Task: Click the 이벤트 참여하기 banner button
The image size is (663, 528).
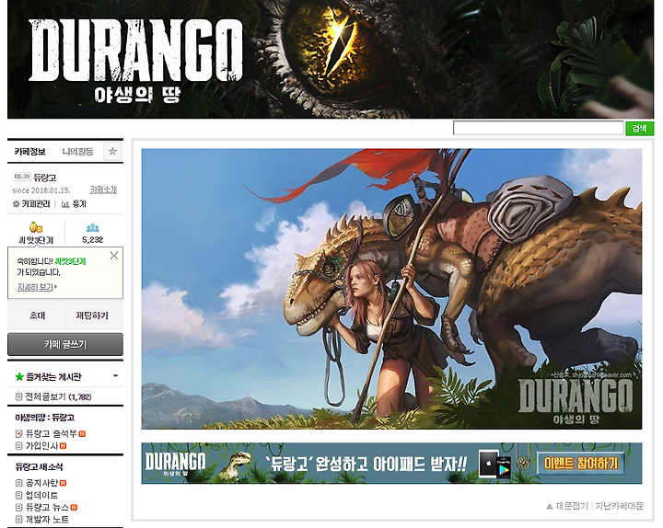Action: (x=580, y=464)
